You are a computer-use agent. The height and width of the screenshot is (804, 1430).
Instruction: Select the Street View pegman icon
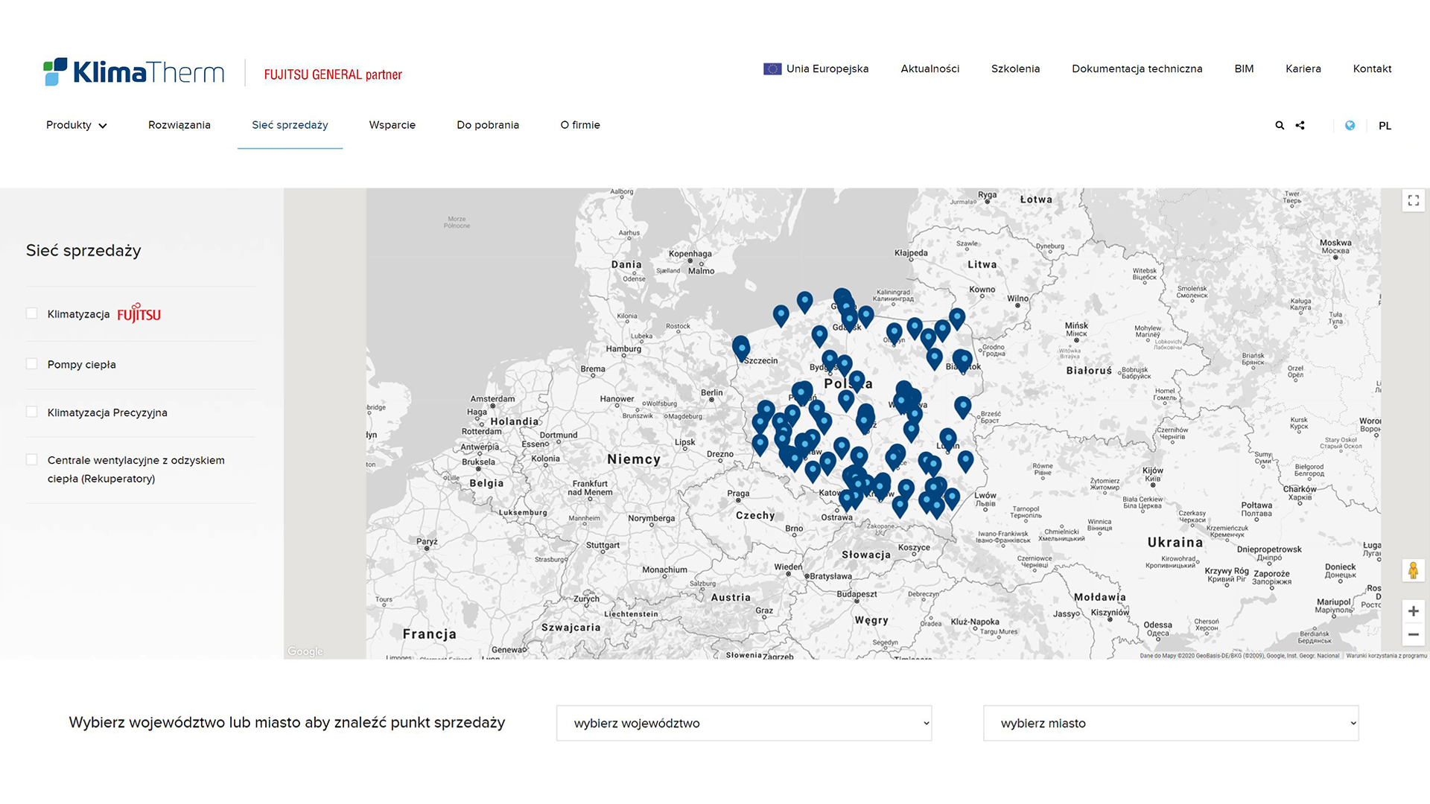[1413, 571]
